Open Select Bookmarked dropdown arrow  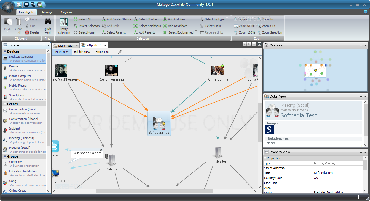tap(196, 31)
